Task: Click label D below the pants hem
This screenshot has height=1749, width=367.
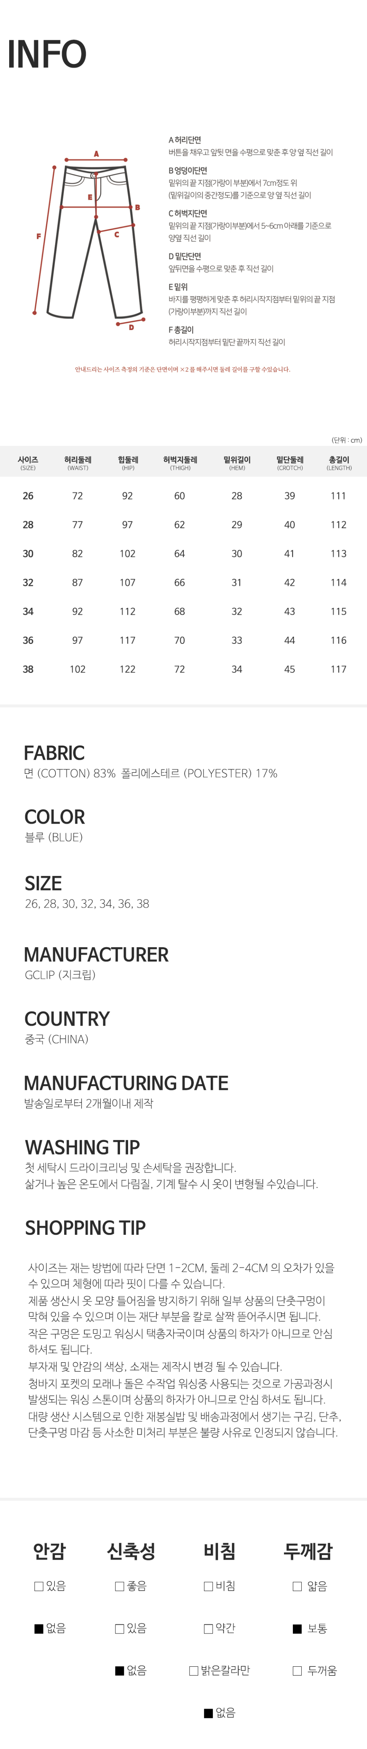Action: click(131, 327)
